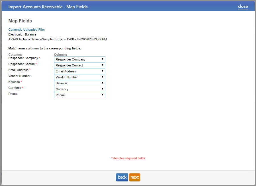This screenshot has width=256, height=186.
Task: Click the arrow on the Responder Company dropdown
Action: coord(103,59)
